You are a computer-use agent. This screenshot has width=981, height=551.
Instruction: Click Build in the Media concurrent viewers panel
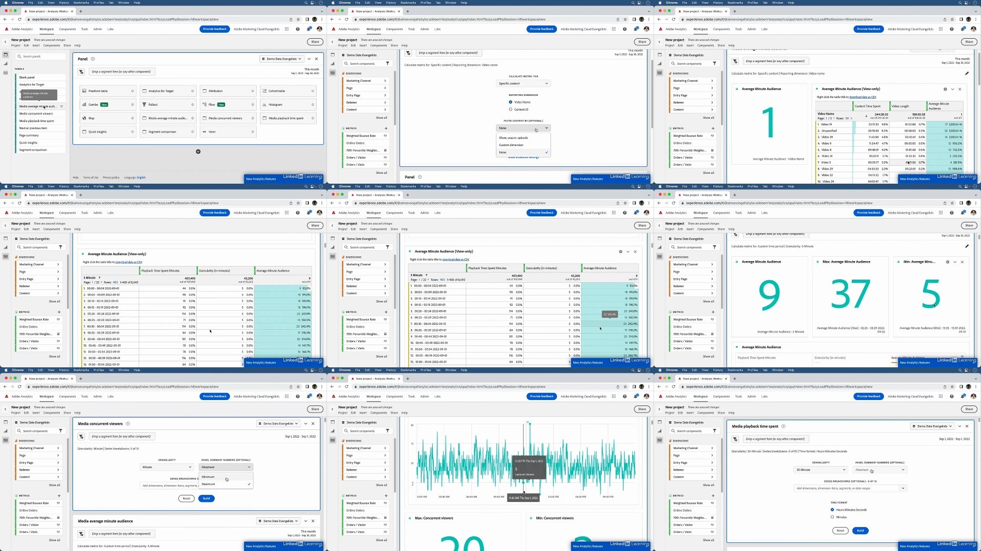point(207,498)
